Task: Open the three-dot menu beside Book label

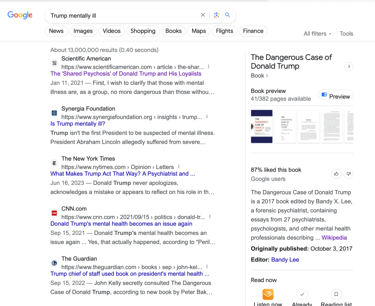Action: point(267,76)
